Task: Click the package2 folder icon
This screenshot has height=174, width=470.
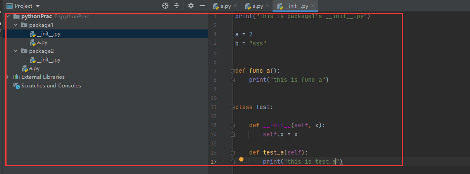Action: tap(24, 51)
